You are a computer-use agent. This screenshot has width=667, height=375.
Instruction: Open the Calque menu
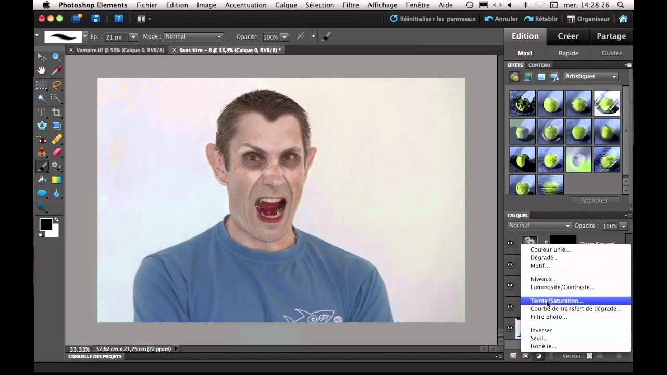[x=286, y=5]
